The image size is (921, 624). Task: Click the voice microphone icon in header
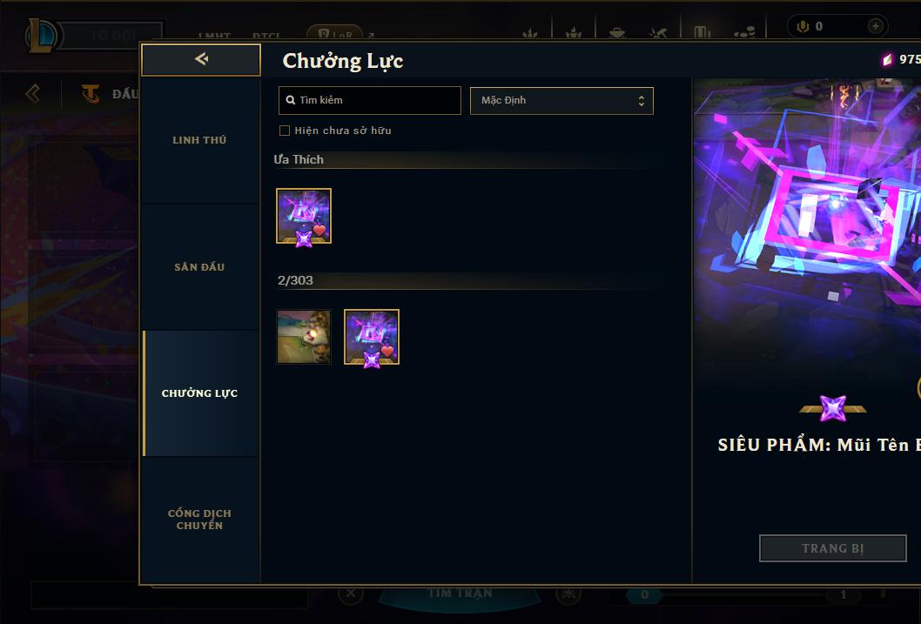pos(803,26)
